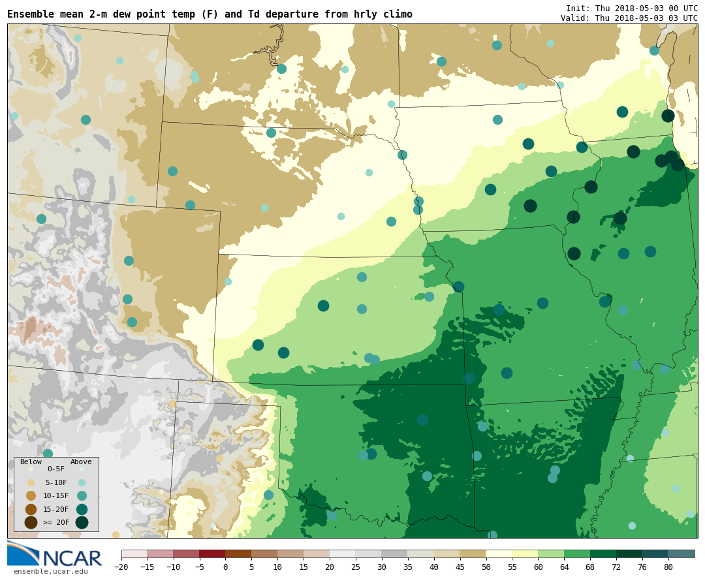Click the Valid: Thu 2018-05-03 03 UTC text
The height and width of the screenshot is (579, 705).
tap(629, 18)
